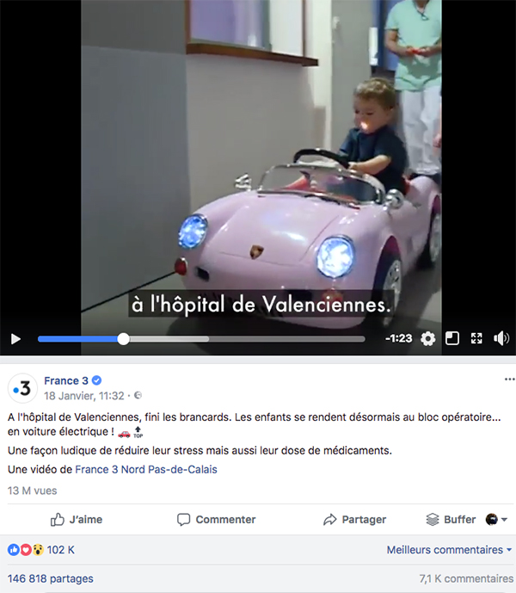View the 102 K reactions list
516x593 pixels.
point(40,549)
